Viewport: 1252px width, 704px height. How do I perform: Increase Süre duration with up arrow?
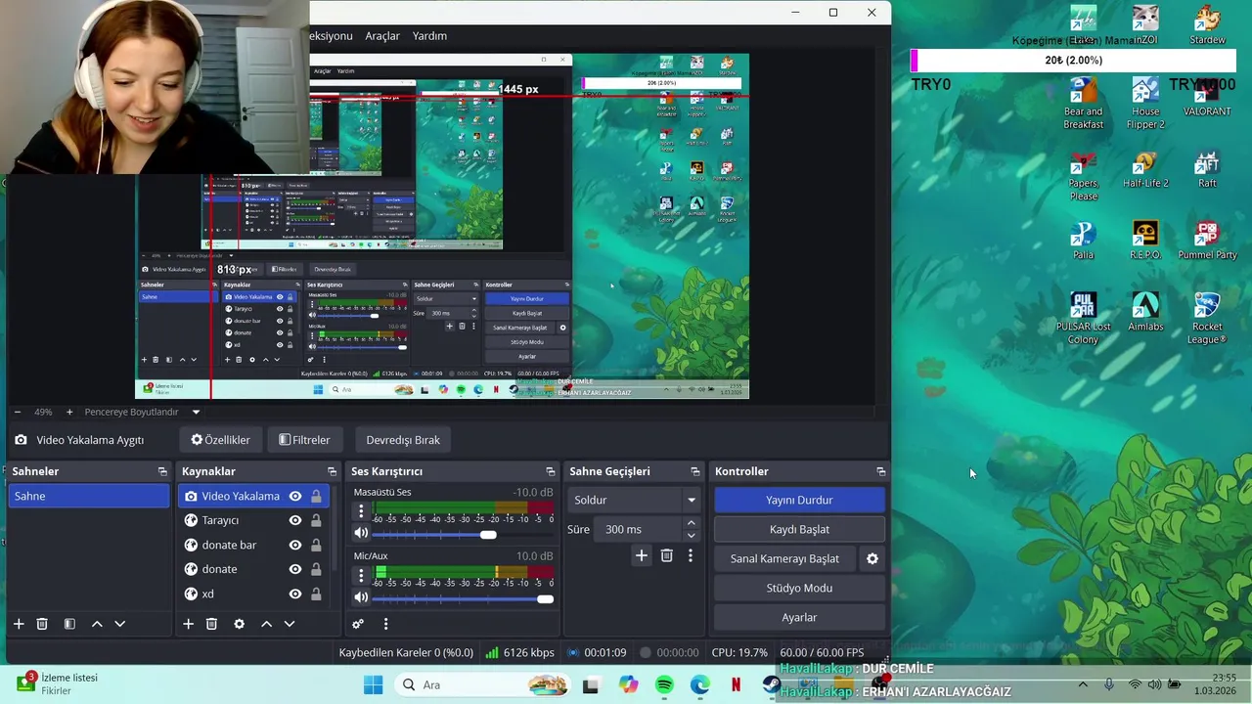click(x=692, y=523)
